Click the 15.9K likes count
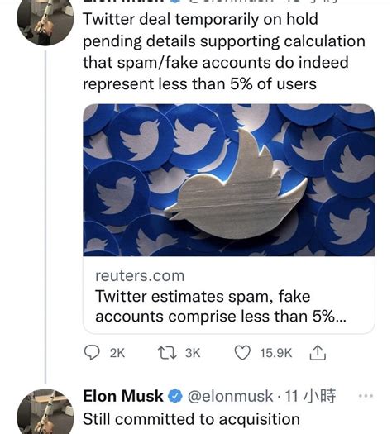The width and height of the screenshot is (392, 434). pyautogui.click(x=276, y=353)
